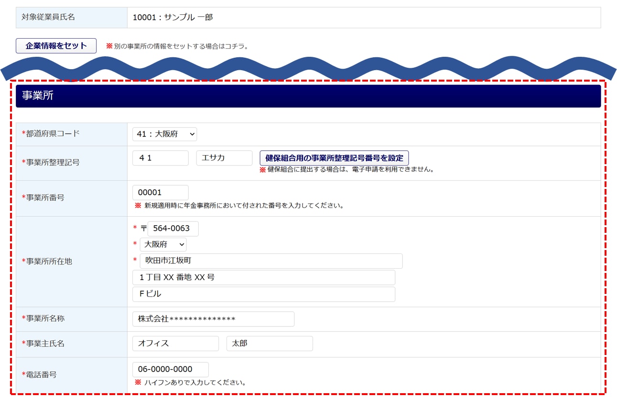Click the 事業所番号 field showing 00001
617x397 pixels.
161,193
